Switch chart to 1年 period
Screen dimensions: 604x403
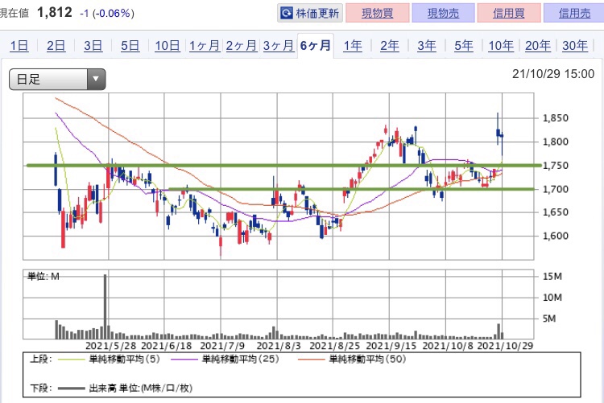353,45
